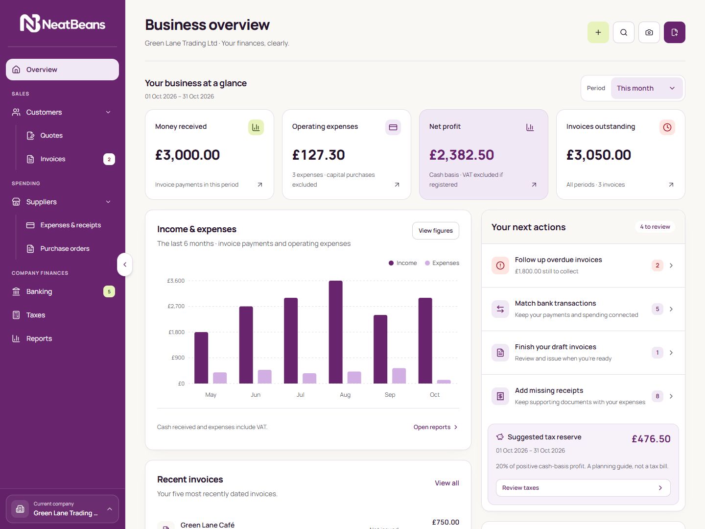705x529 pixels.
Task: Open search with the magnifier icon
Action: point(624,32)
